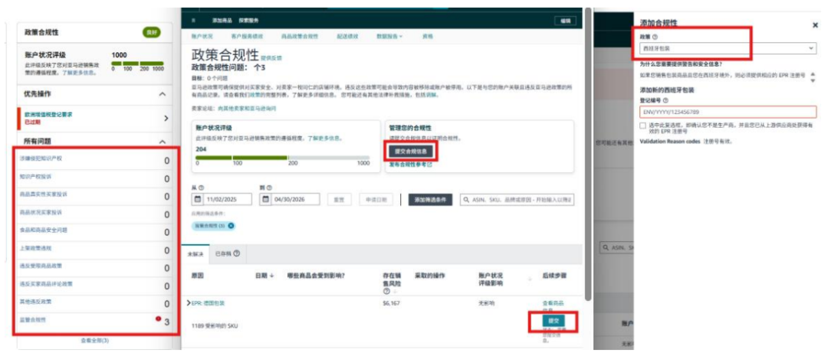The image size is (828, 356).
Task: Switch to the 未解决 tab
Action: point(195,253)
